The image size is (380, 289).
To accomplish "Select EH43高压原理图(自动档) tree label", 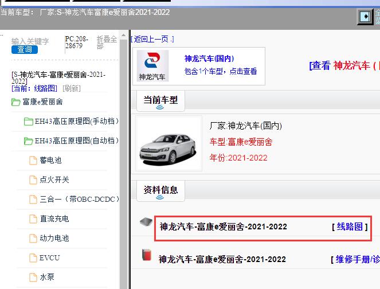I will (x=77, y=140).
